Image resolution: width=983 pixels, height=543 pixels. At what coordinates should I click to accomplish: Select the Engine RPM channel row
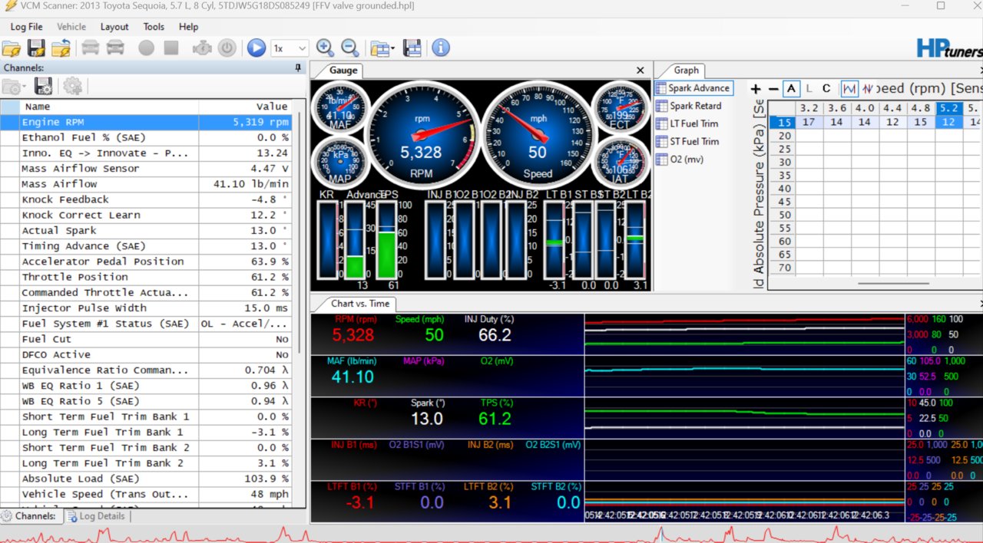click(146, 122)
